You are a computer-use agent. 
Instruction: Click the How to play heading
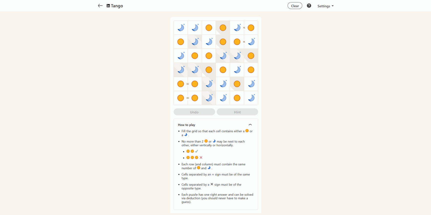tap(186, 125)
